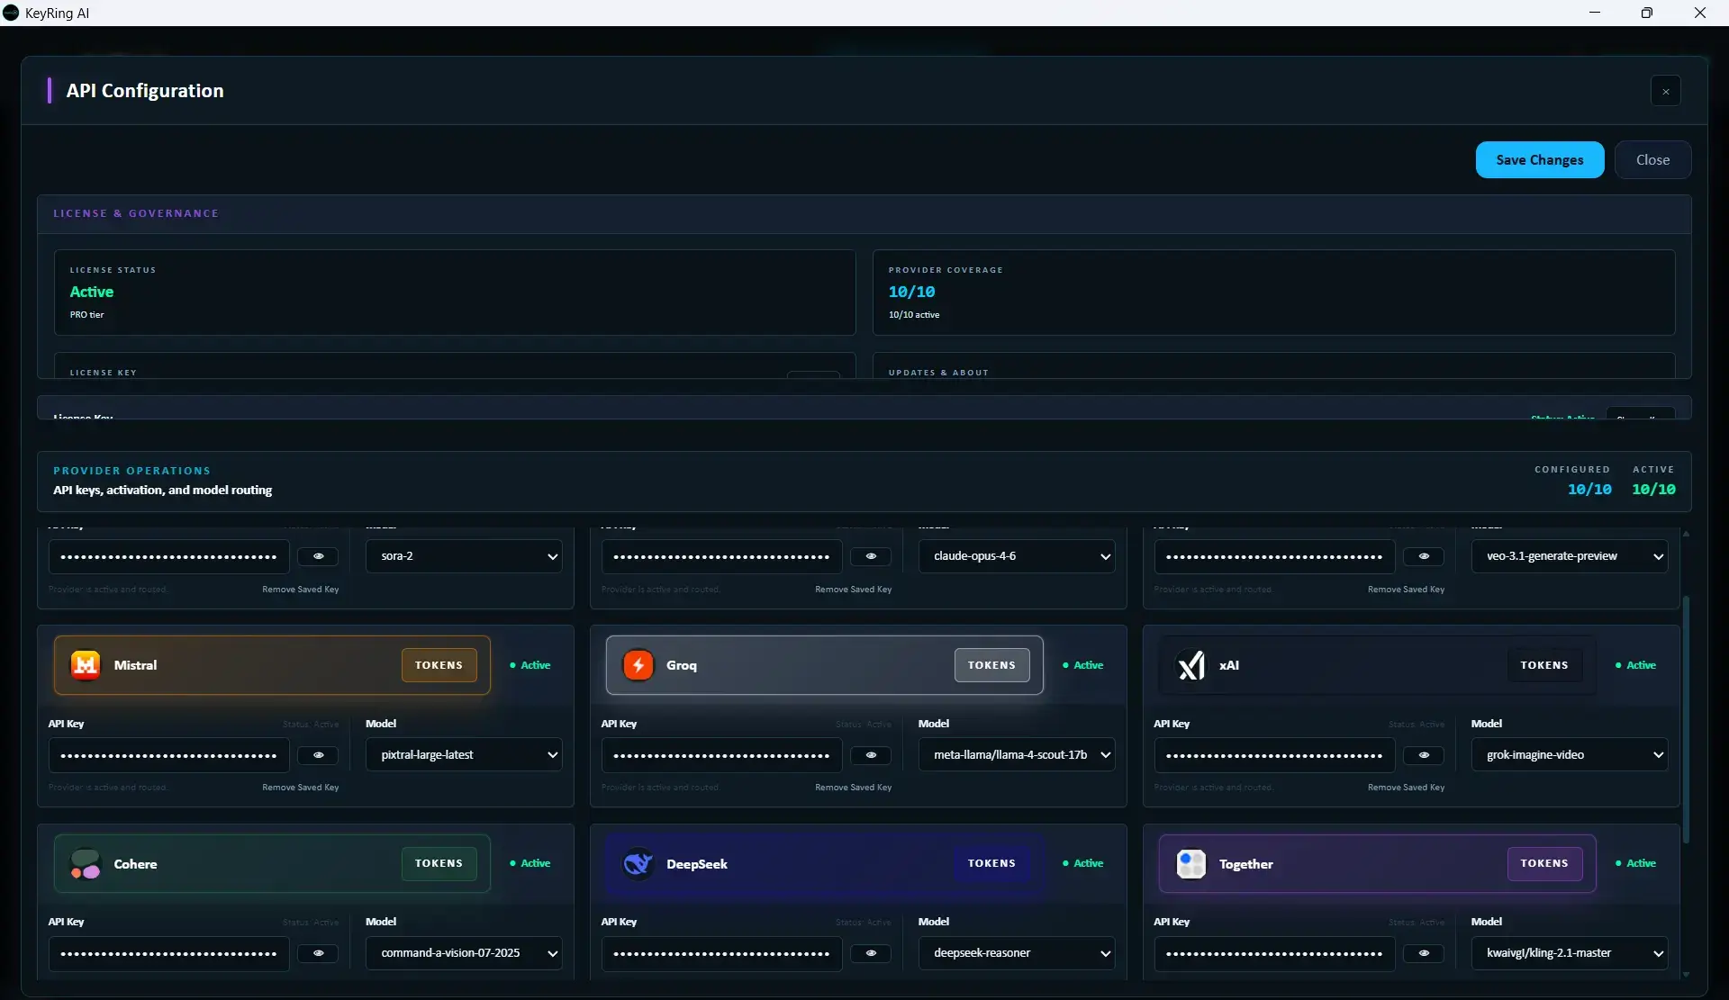This screenshot has height=1000, width=1729.
Task: Expand the veo-3.1-generate-preview model selector
Action: tap(1570, 556)
